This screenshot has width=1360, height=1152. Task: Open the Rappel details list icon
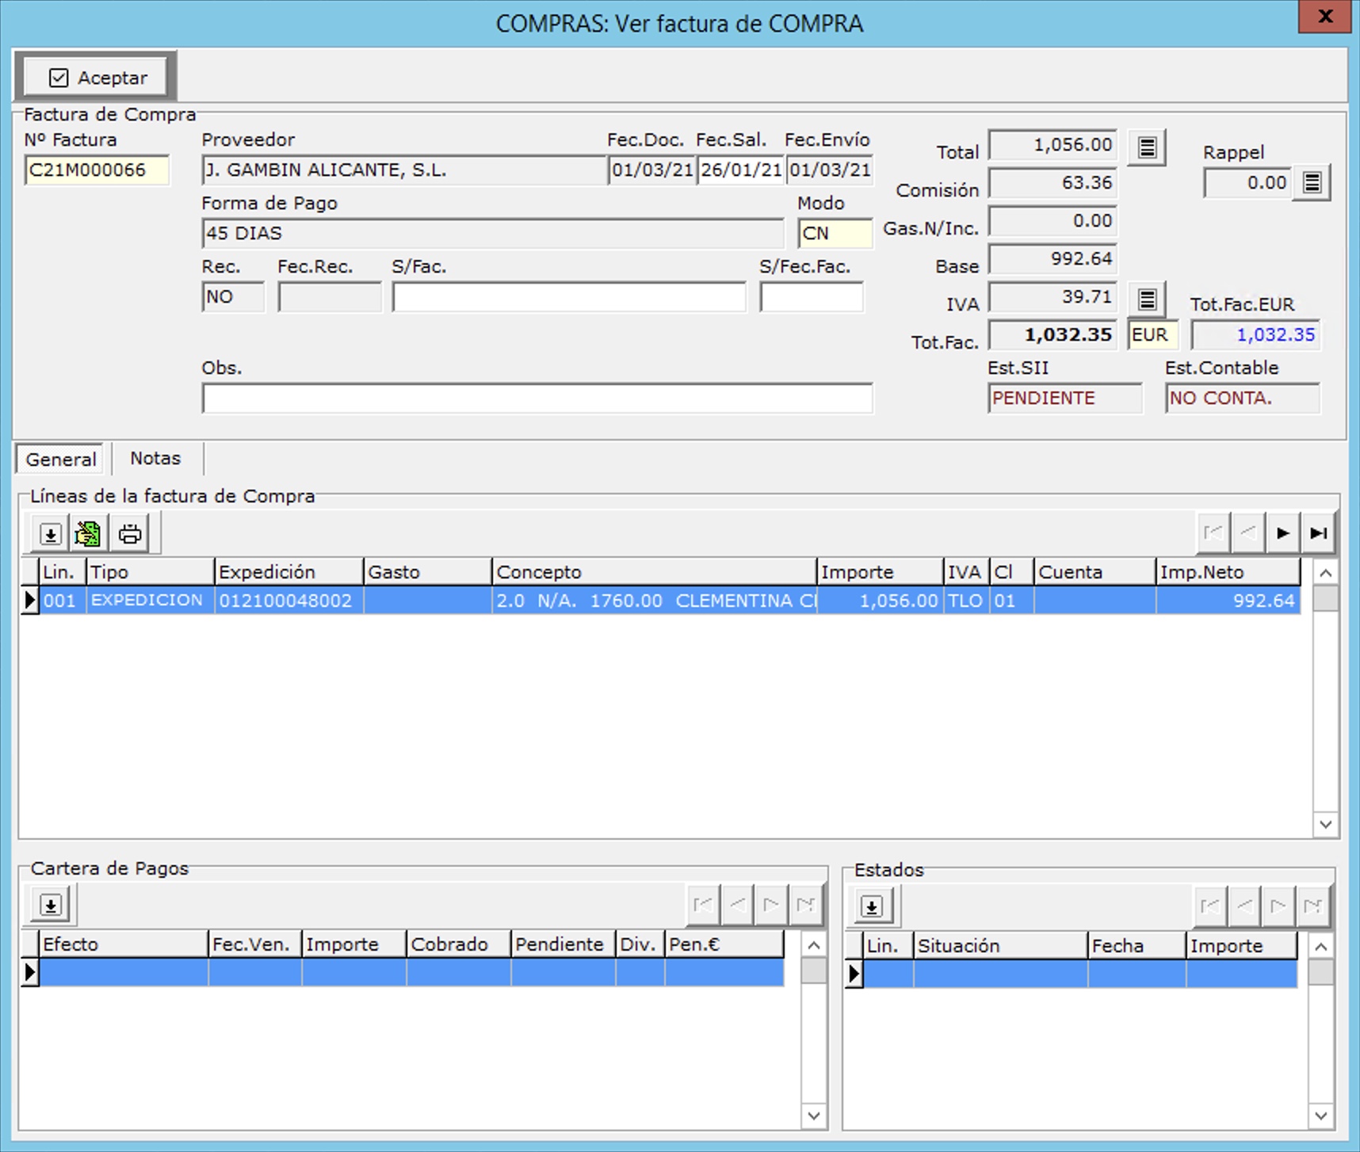[1312, 183]
